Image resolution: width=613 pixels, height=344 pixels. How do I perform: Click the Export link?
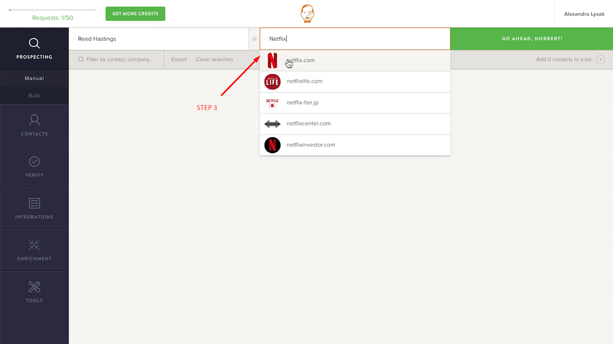point(179,59)
